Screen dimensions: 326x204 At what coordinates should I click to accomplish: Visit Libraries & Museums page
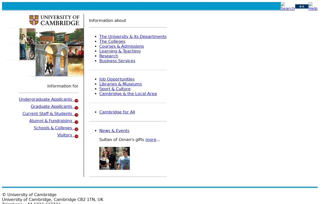(120, 84)
